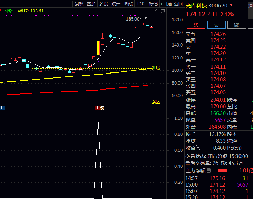Click the 收益(三) value 0.460
Screen dimensions: 253x199
point(219,148)
